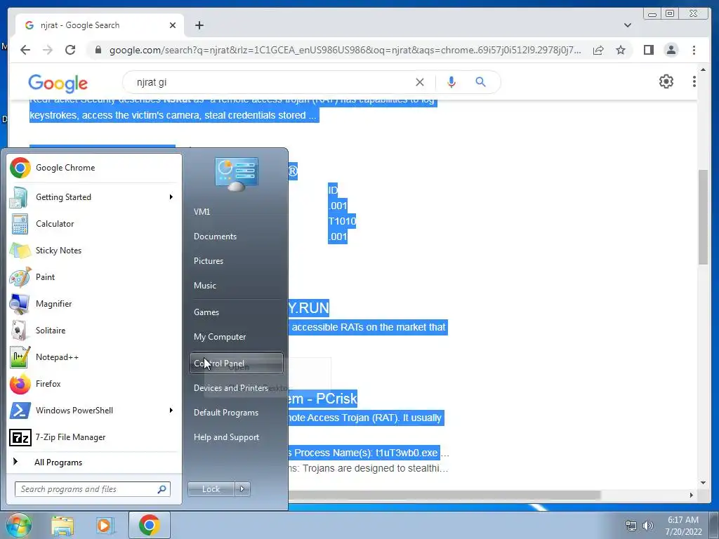Open Chrome tab search dropdown
The image size is (719, 539).
tap(627, 25)
